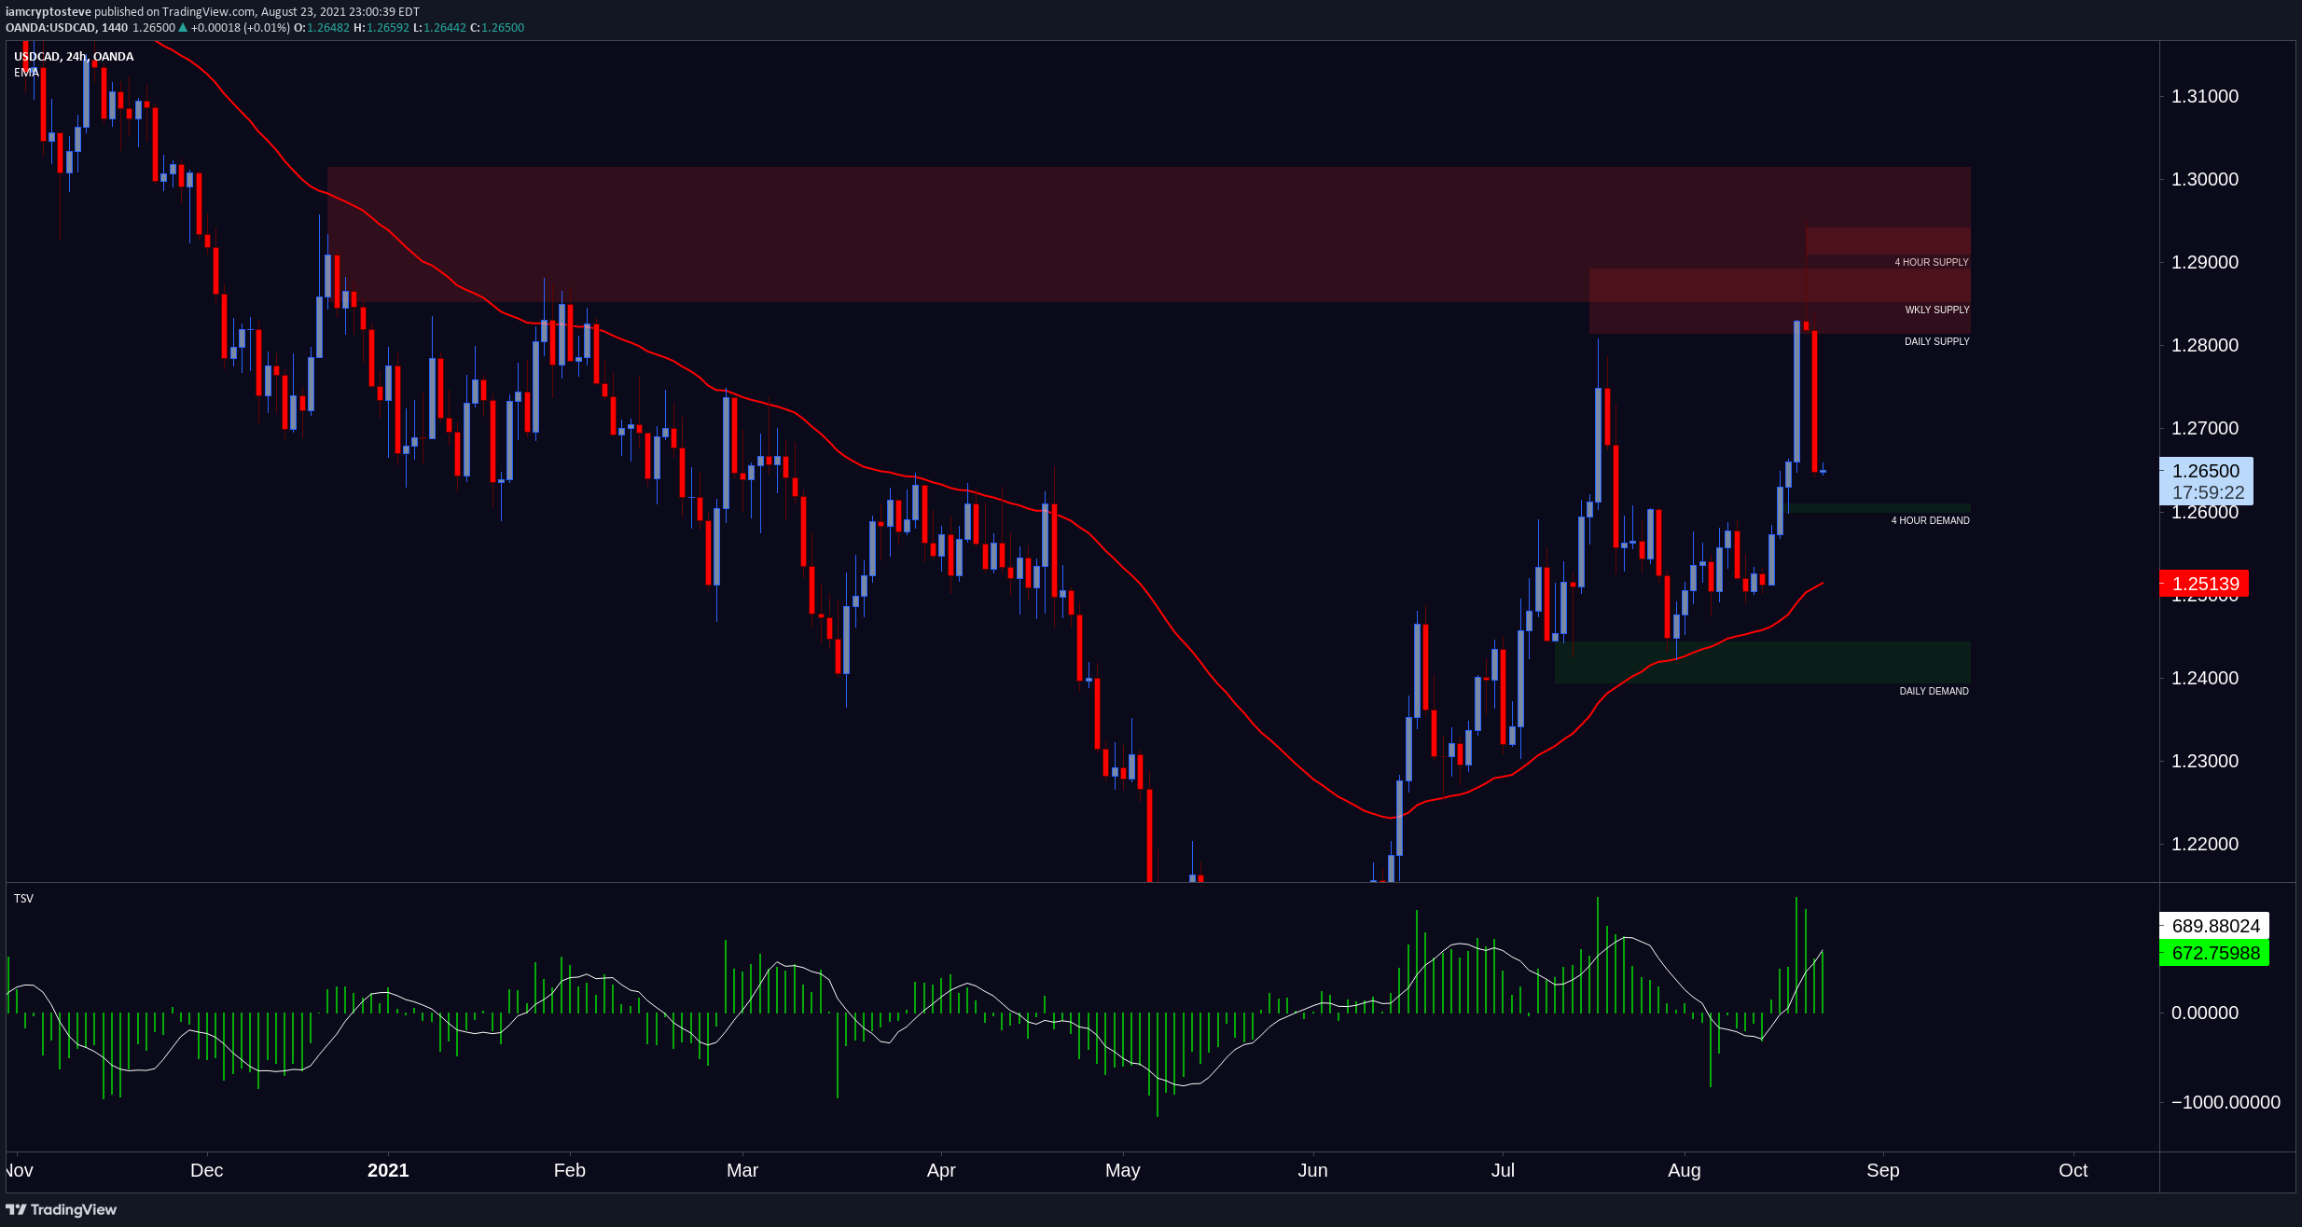Click the red EMA value label 1.25139
Screen dimensions: 2302x1227
tap(2204, 584)
